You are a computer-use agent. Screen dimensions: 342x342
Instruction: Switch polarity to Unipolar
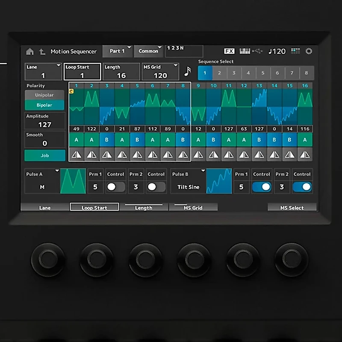[44, 94]
